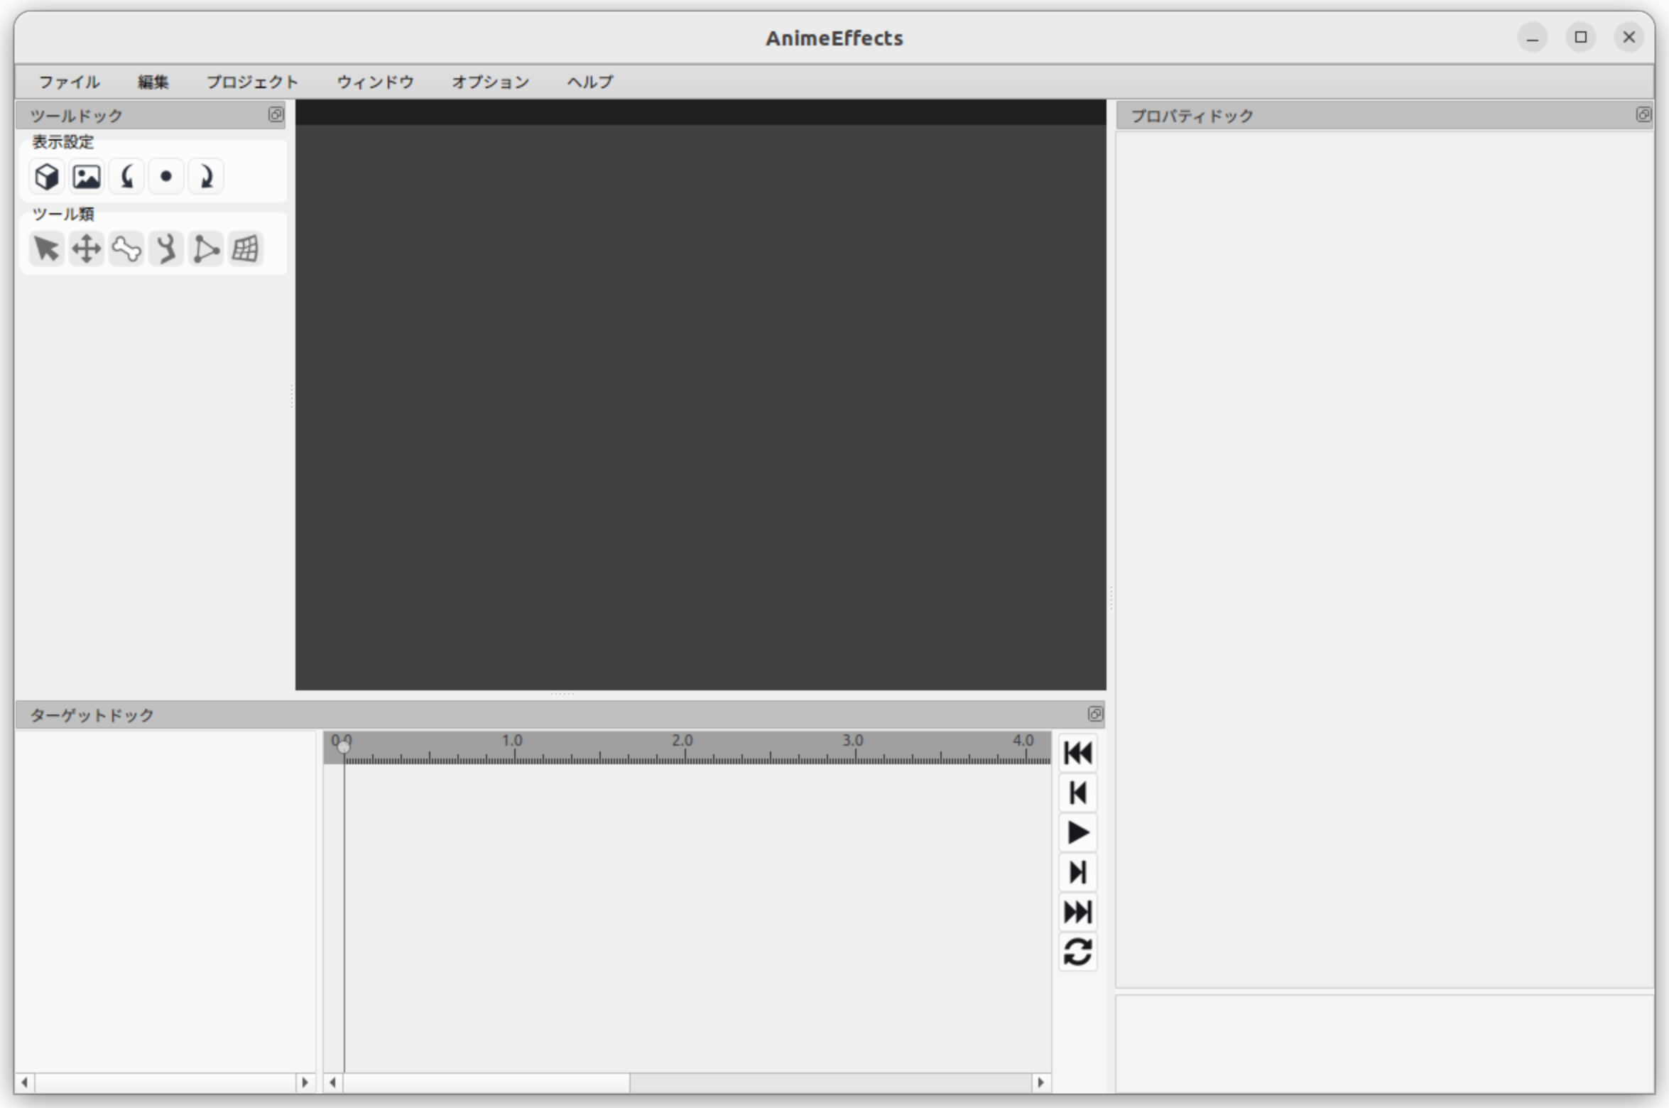Click the right curved arrow display icon
This screenshot has width=1669, height=1108.
[206, 177]
